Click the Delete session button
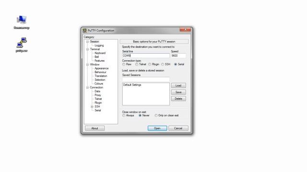307x172 pixels. [x=178, y=99]
